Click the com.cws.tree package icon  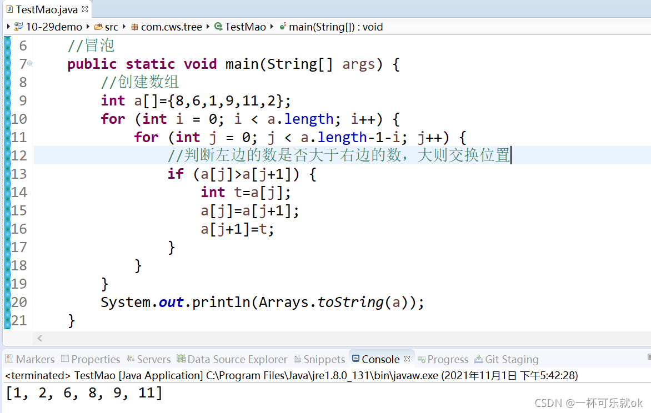point(134,27)
